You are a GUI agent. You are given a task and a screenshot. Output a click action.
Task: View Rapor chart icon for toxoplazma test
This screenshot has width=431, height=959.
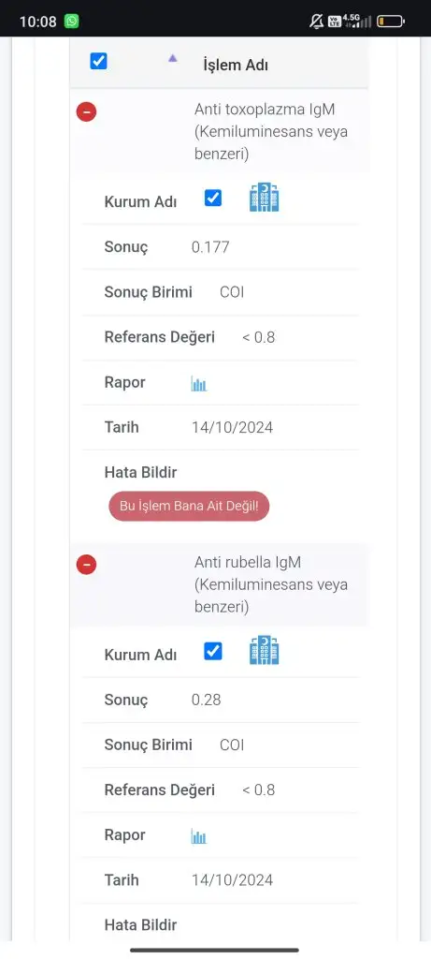click(199, 384)
